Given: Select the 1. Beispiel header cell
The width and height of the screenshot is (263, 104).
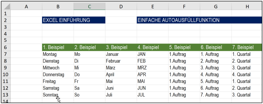Looking at the screenshot, I should [58, 47].
